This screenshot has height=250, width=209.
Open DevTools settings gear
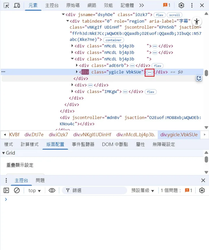181,5
